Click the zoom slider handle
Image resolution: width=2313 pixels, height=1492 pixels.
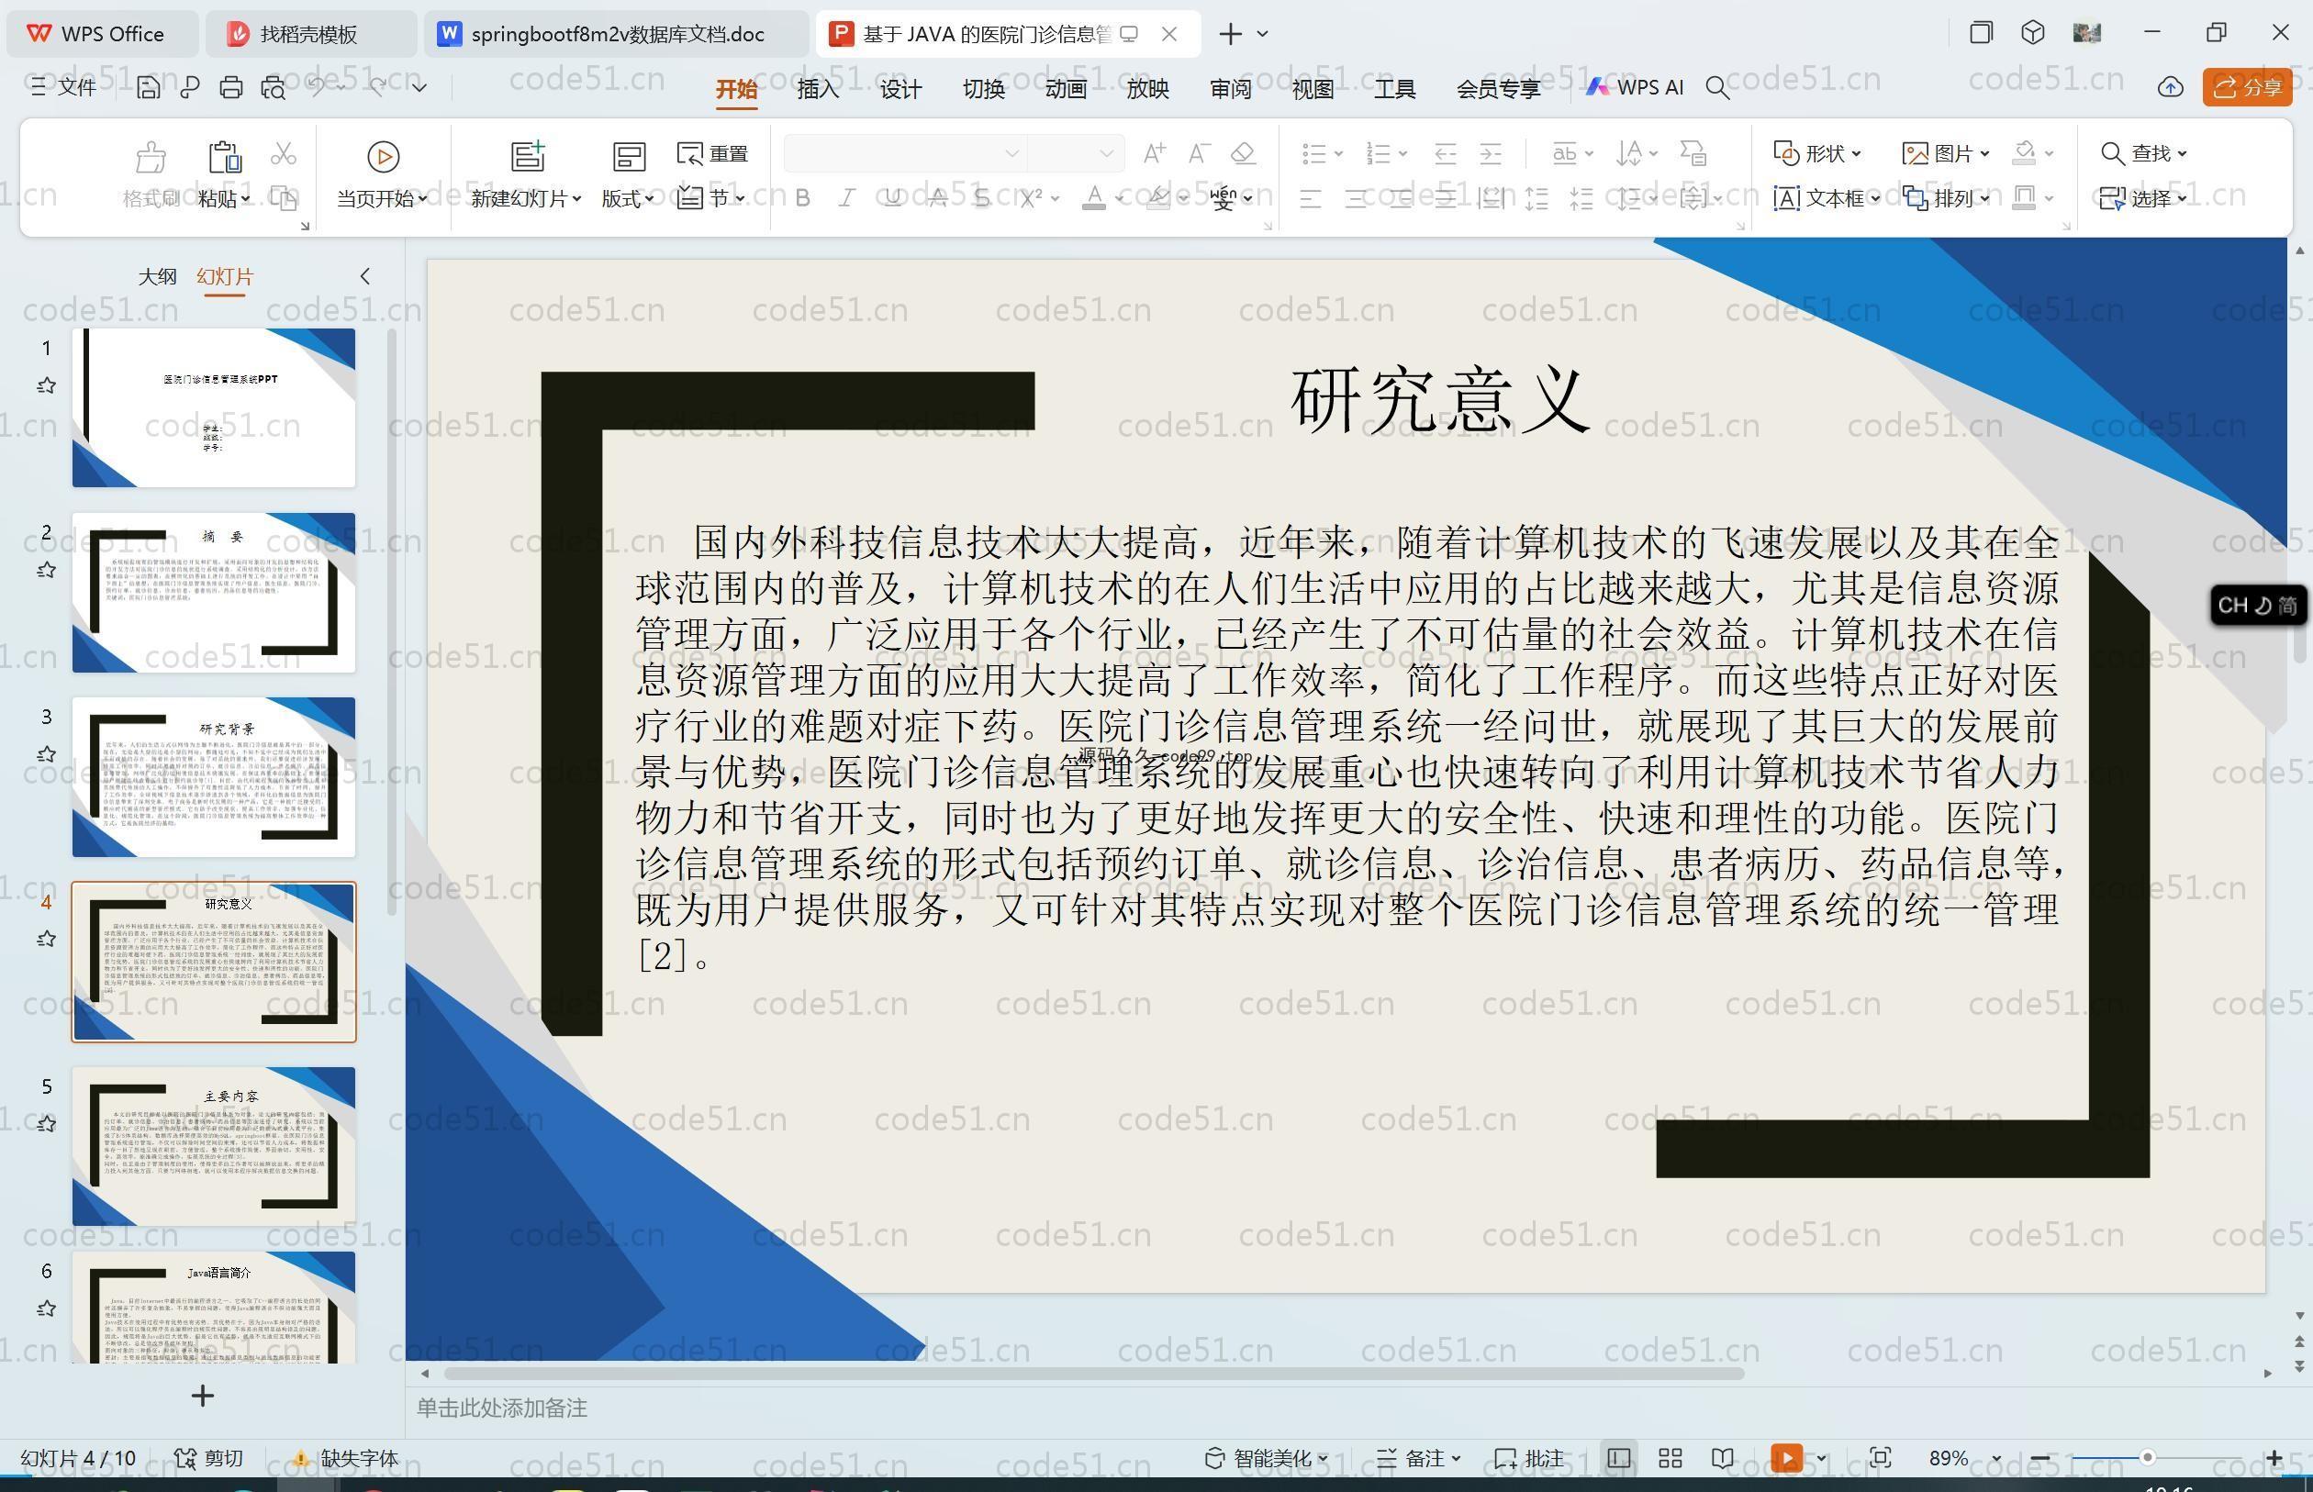coord(2147,1458)
